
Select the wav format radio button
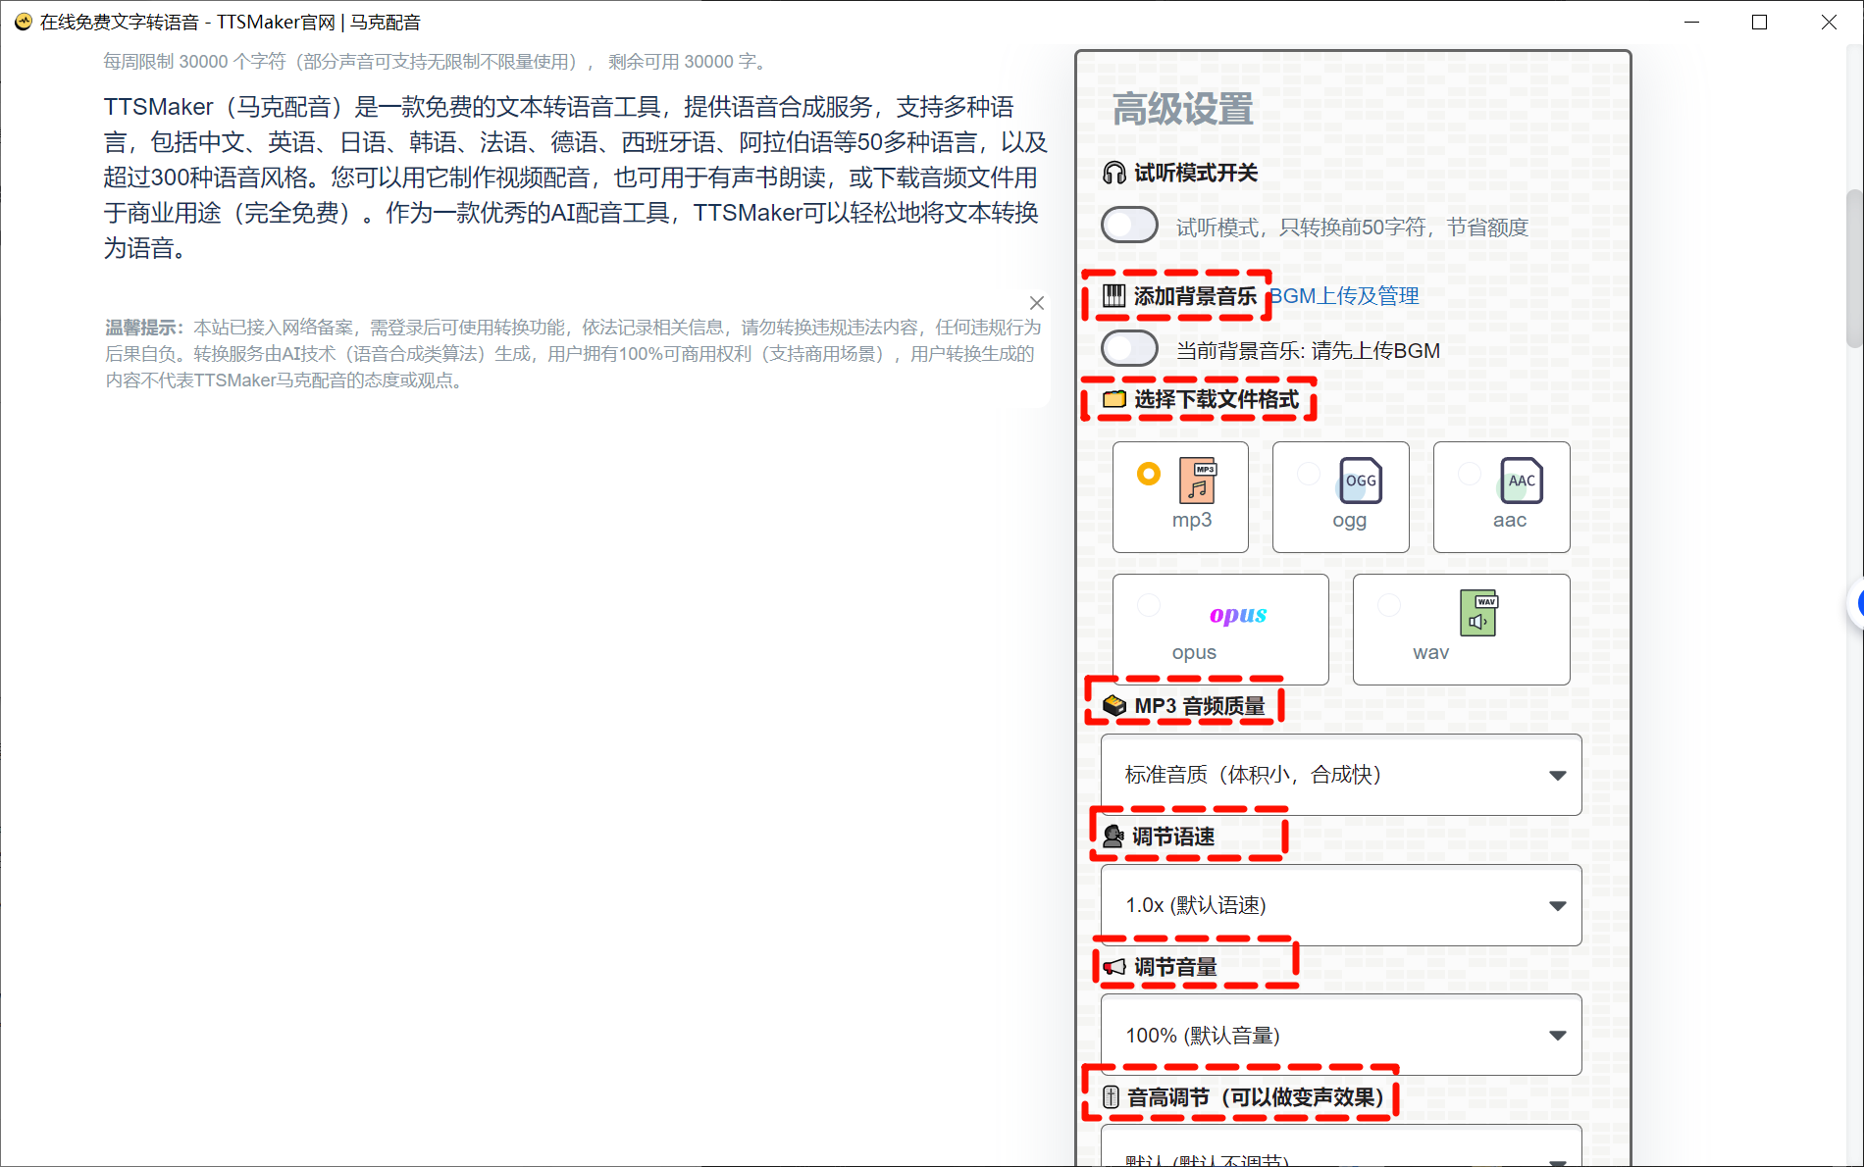pyautogui.click(x=1389, y=605)
